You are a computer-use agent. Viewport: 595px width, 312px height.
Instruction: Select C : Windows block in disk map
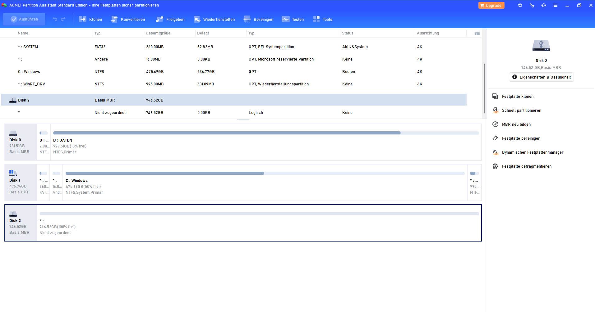coord(265,183)
